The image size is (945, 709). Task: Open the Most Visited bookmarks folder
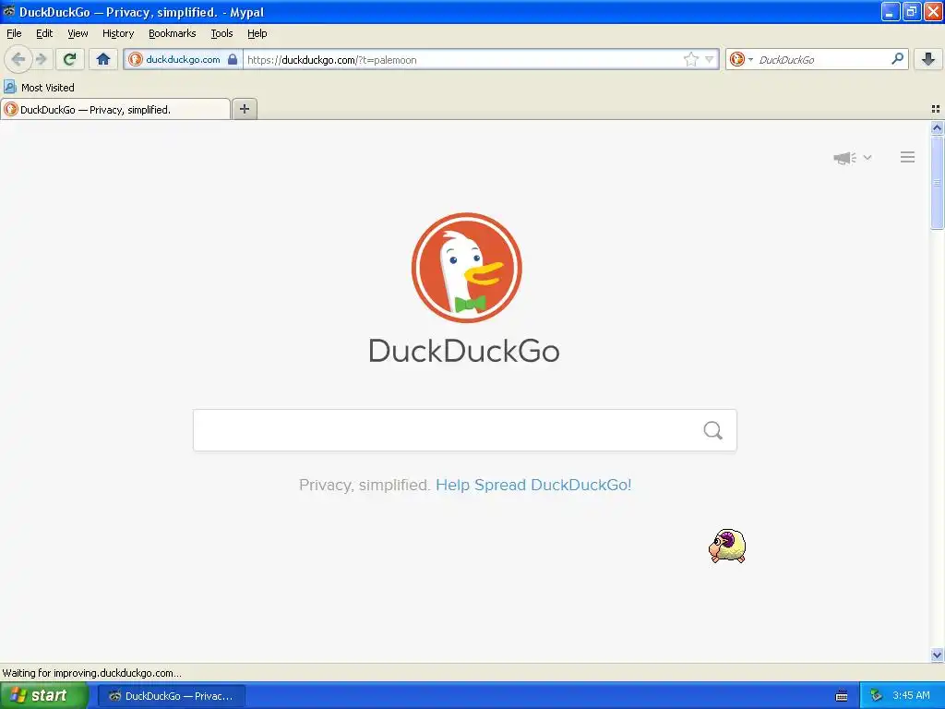pyautogui.click(x=39, y=88)
